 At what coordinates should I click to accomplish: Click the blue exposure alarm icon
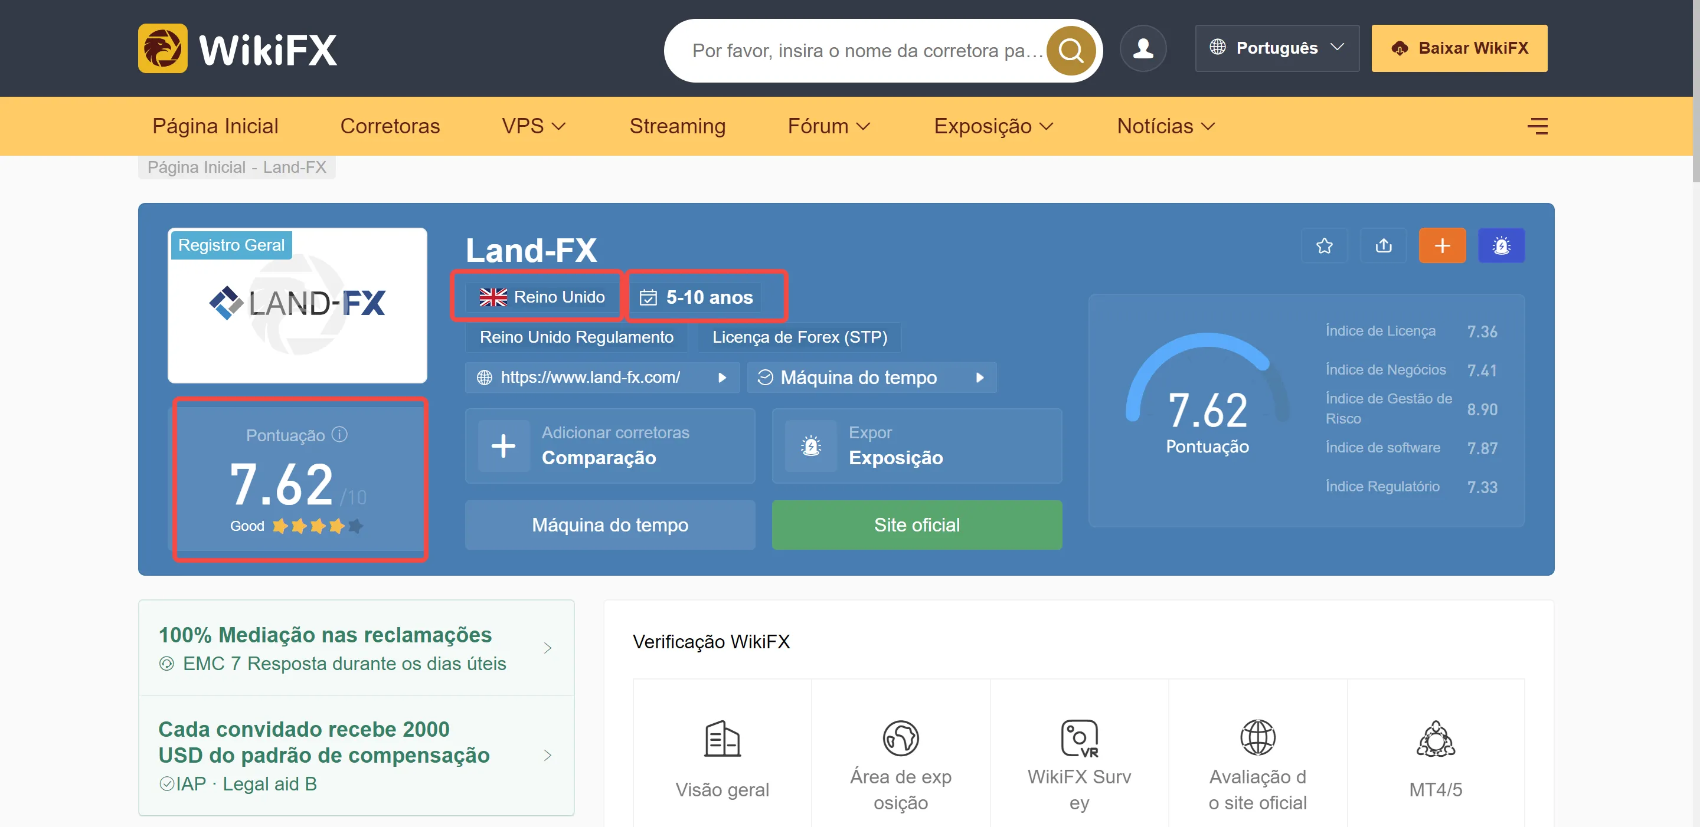click(x=1501, y=245)
